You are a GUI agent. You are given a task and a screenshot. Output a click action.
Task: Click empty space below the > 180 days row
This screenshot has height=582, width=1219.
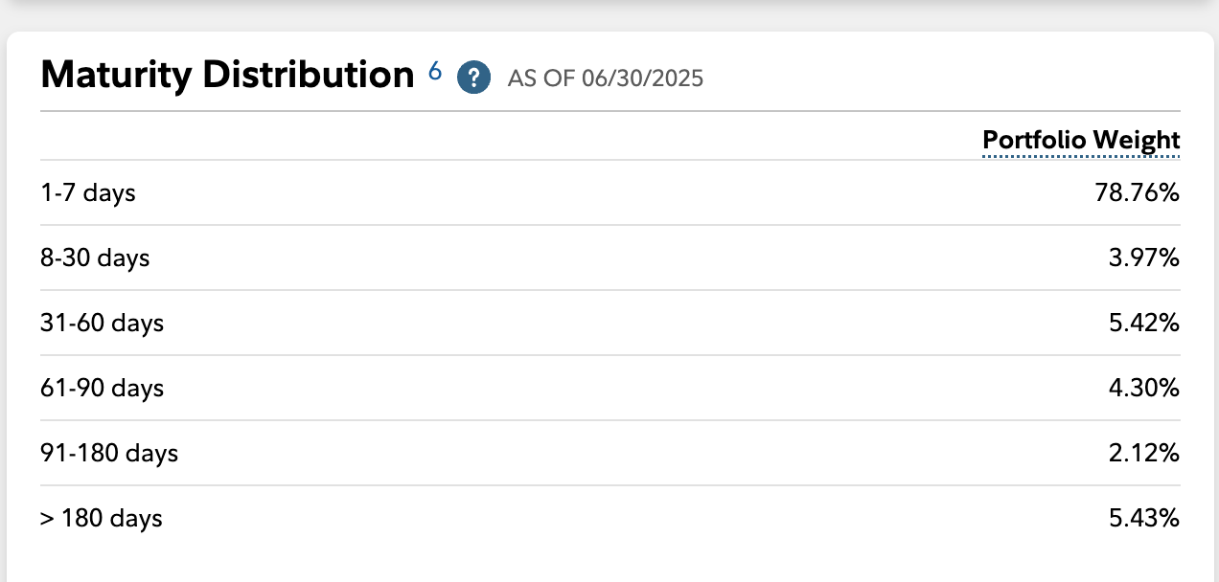(x=609, y=561)
